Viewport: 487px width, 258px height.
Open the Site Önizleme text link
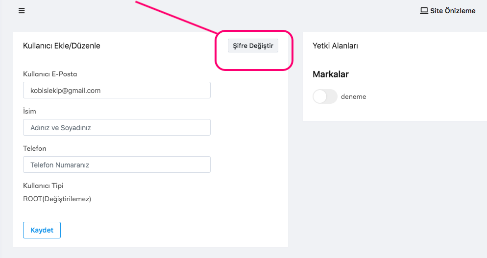(453, 11)
